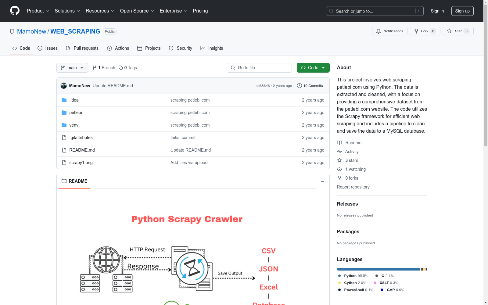
Task: Open the petlebi folder name
Action: tap(76, 113)
